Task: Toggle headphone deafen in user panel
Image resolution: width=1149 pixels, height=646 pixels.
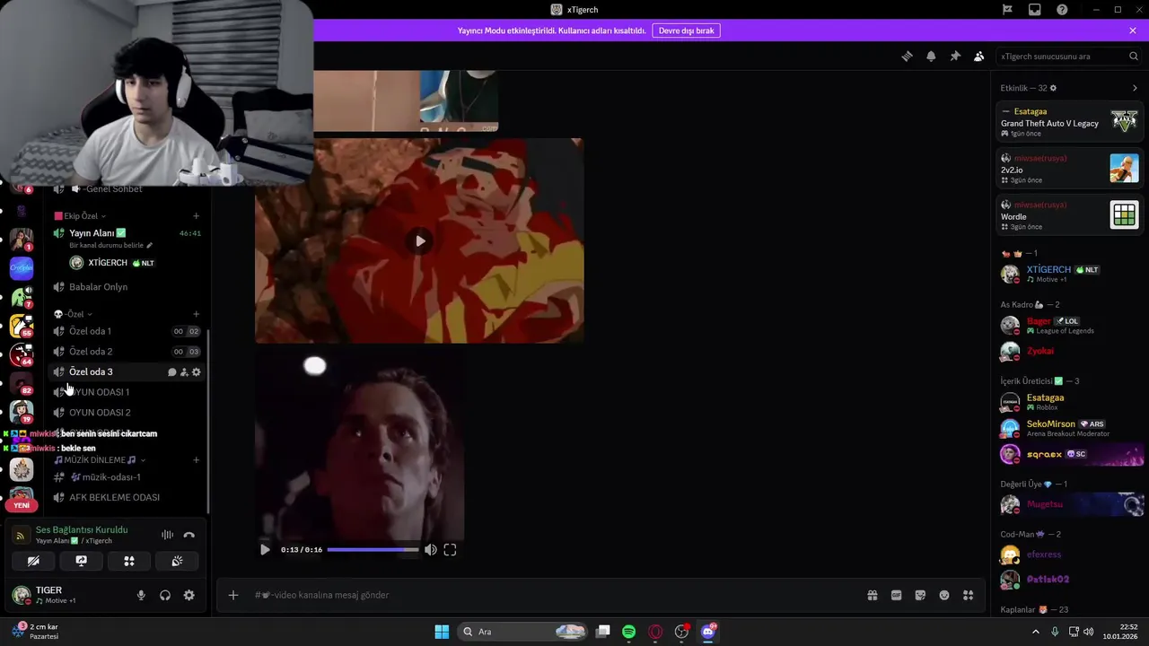Action: tap(165, 595)
